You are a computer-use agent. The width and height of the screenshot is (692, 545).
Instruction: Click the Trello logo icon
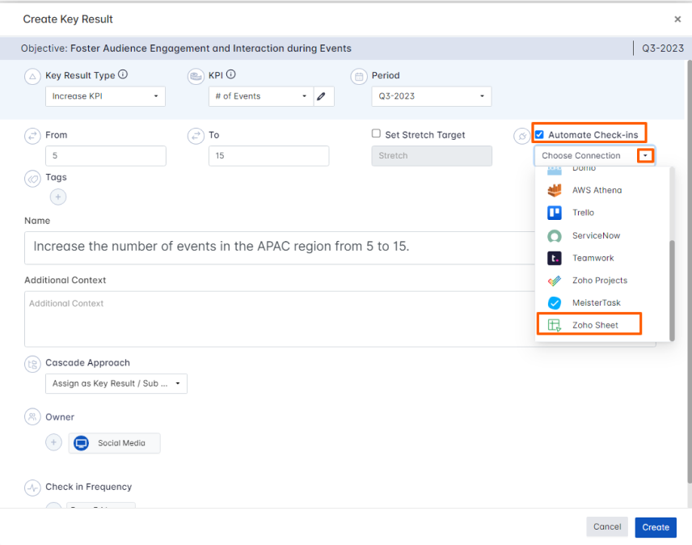coord(555,213)
